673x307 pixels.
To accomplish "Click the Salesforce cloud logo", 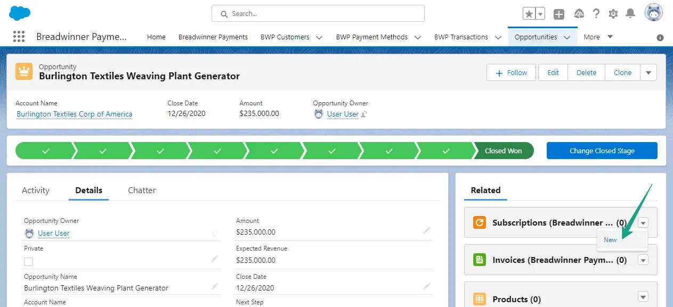I will (20, 13).
